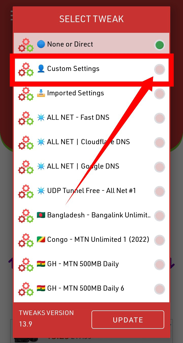183x343 pixels.
Task: Click the globe icon beside None or Direct
Action: (41, 44)
